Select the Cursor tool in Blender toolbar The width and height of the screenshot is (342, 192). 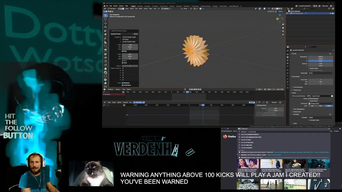coord(106,19)
